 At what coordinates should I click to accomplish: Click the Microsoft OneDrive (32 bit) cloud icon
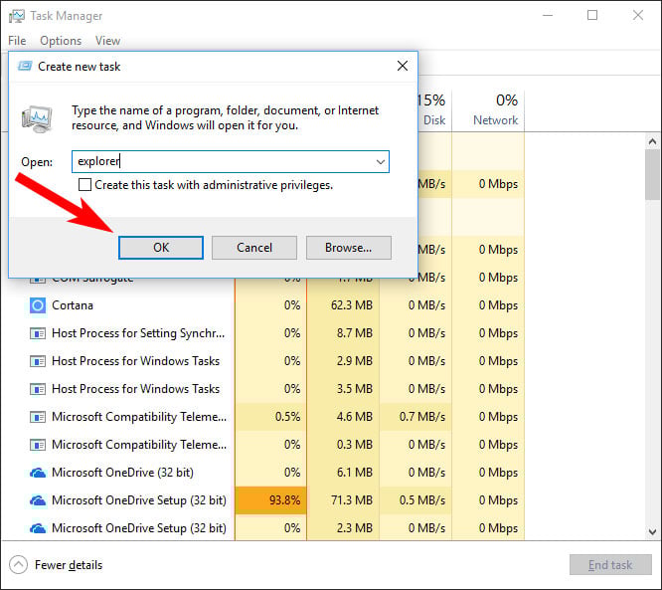[x=38, y=473]
